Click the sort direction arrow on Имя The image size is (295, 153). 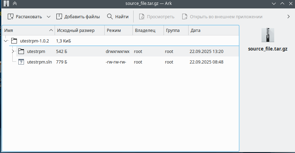click(51, 30)
